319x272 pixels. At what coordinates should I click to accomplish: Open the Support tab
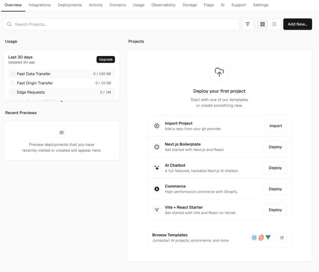239,5
